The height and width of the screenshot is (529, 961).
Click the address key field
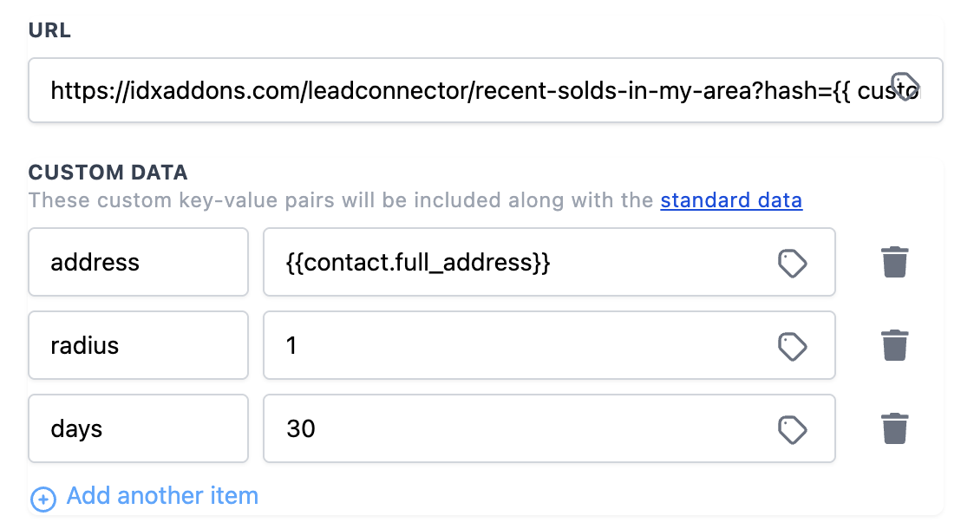(139, 262)
